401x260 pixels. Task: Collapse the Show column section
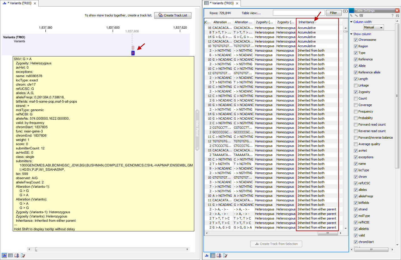(x=351, y=34)
